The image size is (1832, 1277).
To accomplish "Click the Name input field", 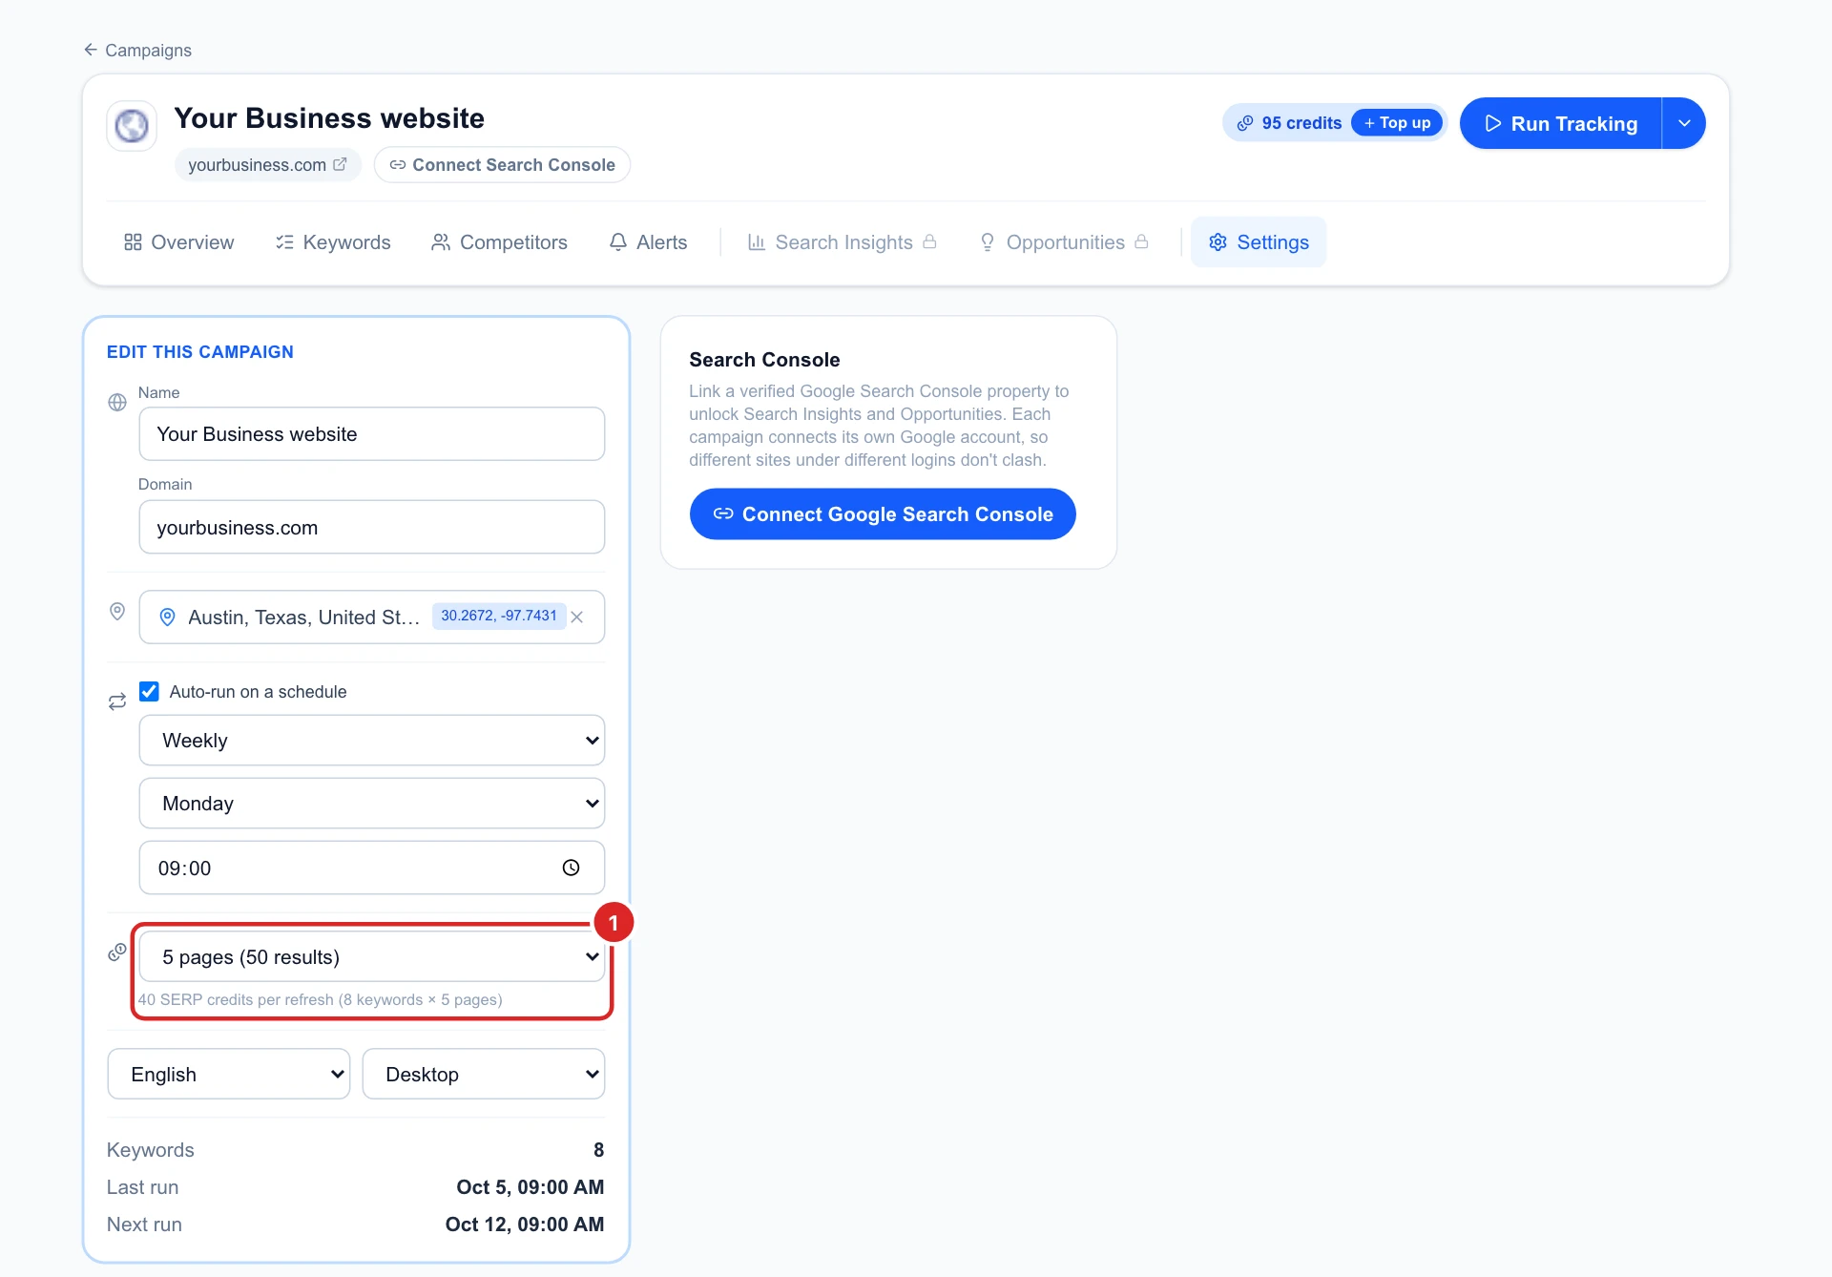I will [x=372, y=434].
